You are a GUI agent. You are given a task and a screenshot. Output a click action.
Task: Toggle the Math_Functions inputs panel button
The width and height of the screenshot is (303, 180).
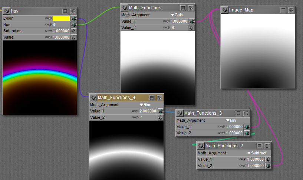183,8
